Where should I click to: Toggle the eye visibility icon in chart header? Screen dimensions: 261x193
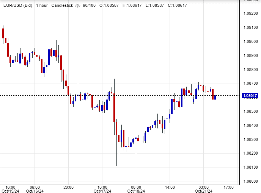pyautogui.click(x=78, y=6)
